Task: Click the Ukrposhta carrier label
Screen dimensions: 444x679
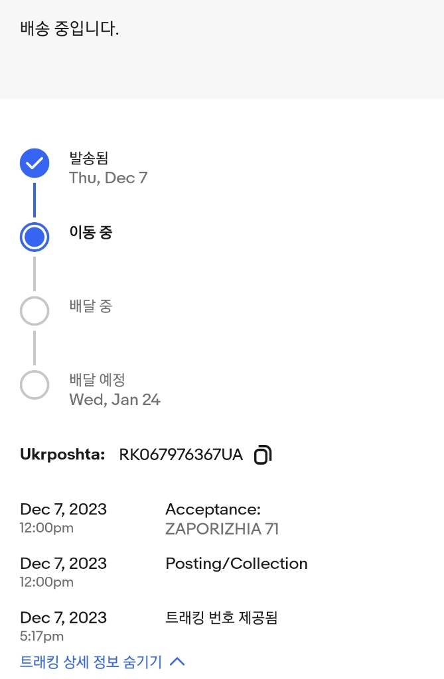Action: point(62,455)
